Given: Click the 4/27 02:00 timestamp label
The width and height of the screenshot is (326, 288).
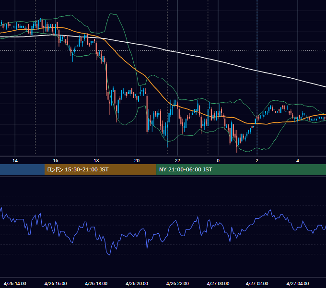Looking at the screenshot, I should [257, 283].
